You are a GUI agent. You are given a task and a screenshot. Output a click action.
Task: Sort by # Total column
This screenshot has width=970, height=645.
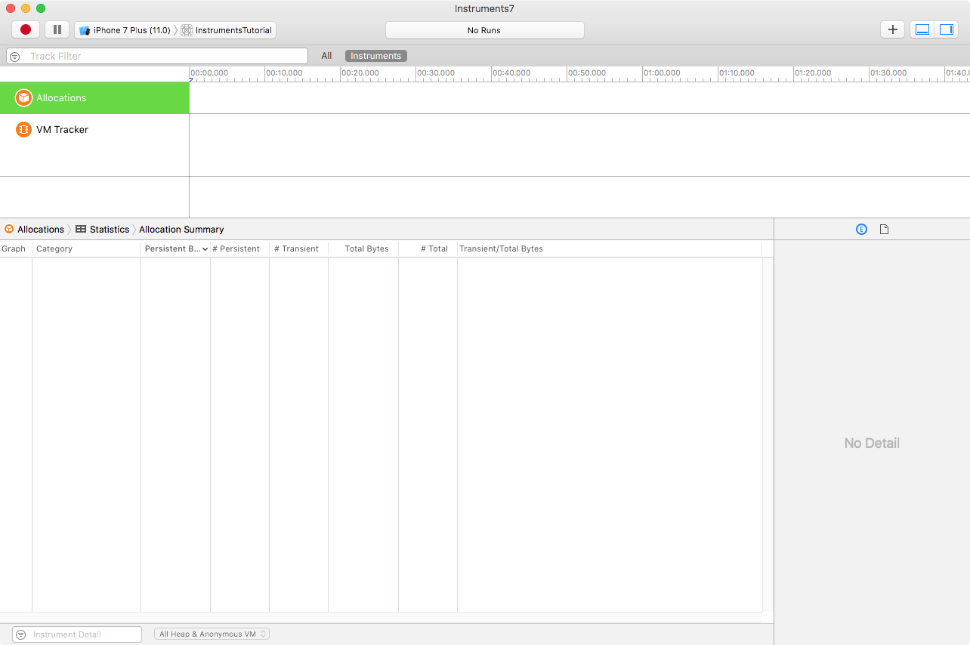[428, 248]
